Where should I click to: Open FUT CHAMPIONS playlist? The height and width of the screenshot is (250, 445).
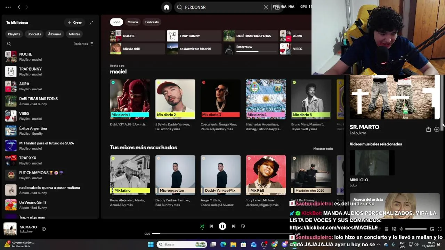(x=50, y=175)
